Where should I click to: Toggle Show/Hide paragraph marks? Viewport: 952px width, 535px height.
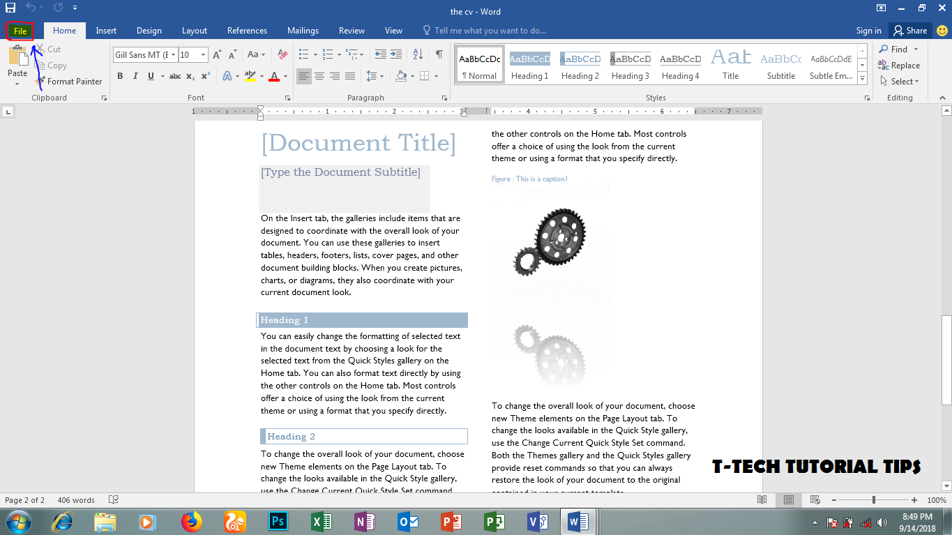[x=439, y=54]
